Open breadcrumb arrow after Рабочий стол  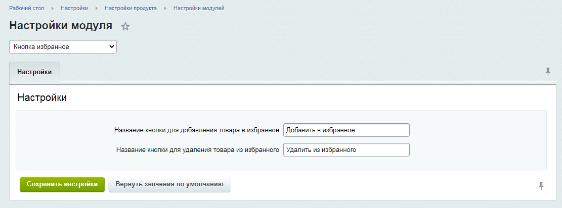(x=53, y=9)
